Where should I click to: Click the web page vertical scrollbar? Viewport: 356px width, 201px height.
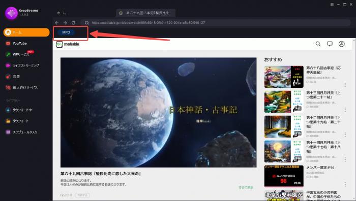354,119
